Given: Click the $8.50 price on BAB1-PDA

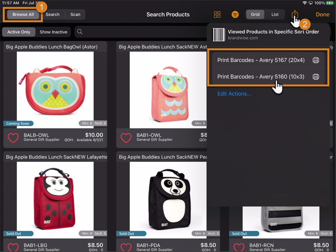Looking at the screenshot, I should pos(208,245).
